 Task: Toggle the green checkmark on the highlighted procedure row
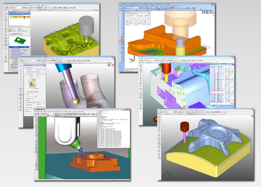click(x=10, y=17)
